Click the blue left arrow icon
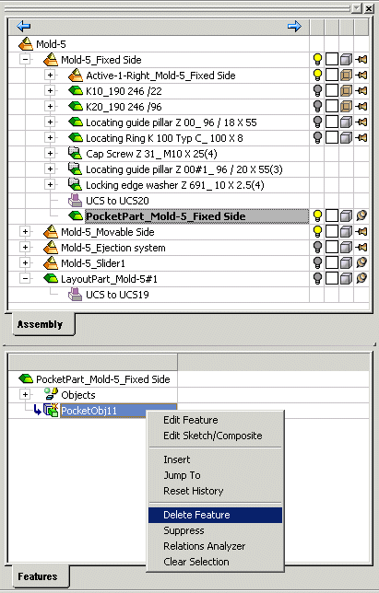This screenshot has height=593, width=379. point(23,26)
